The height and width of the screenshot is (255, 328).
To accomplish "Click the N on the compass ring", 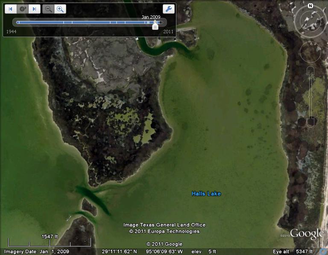I will point(310,6).
